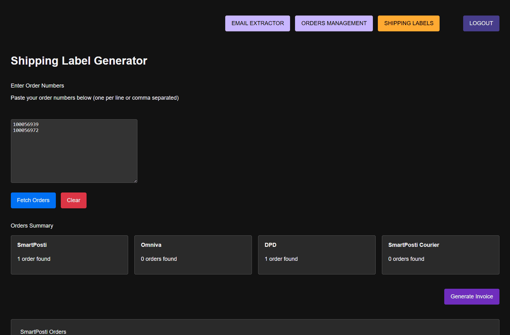Click the SmartPosti Orders section header
Viewport: 510px width, 335px height.
(43, 332)
